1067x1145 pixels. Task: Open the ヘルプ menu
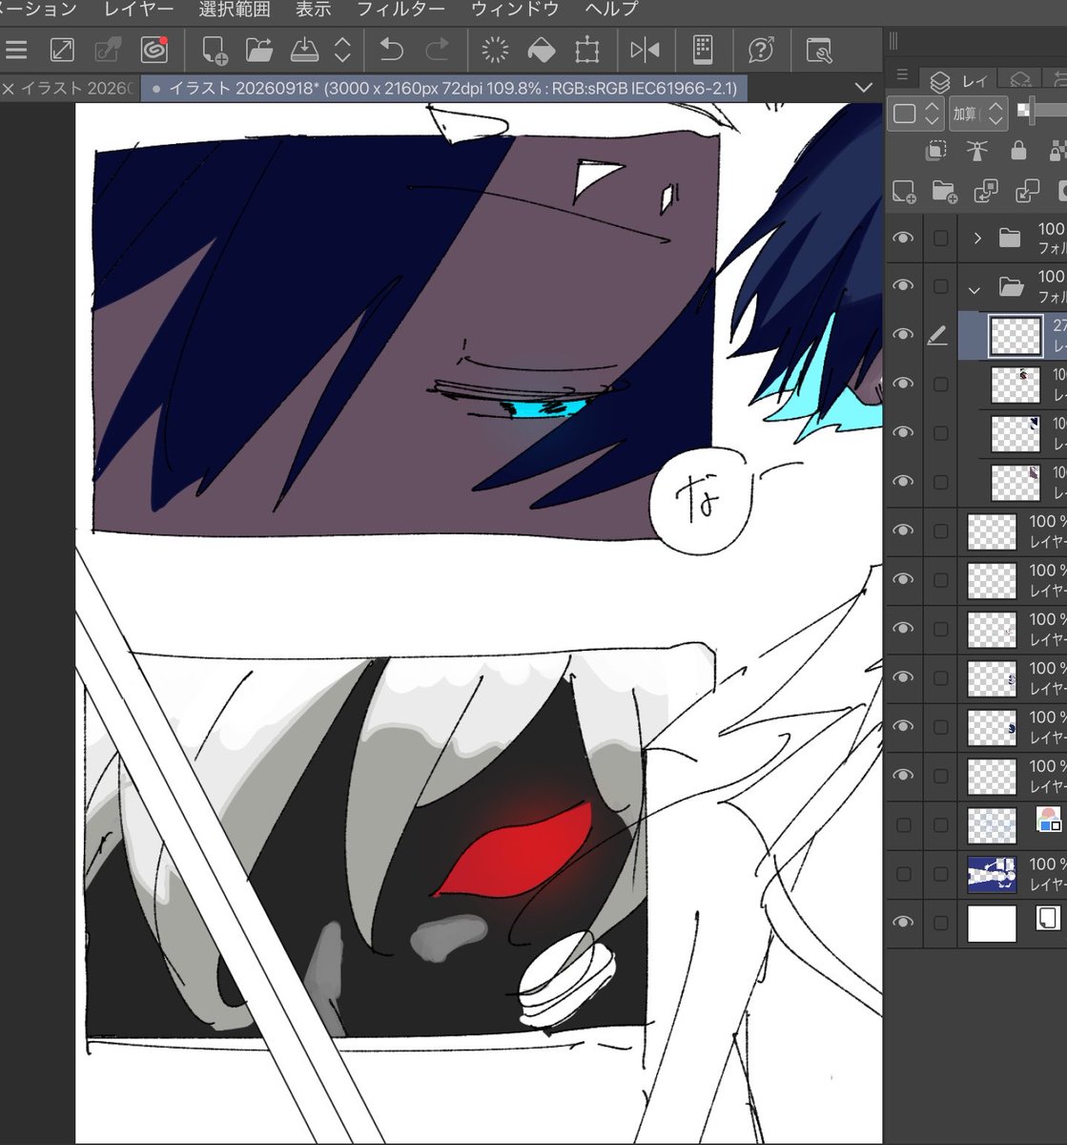click(611, 10)
